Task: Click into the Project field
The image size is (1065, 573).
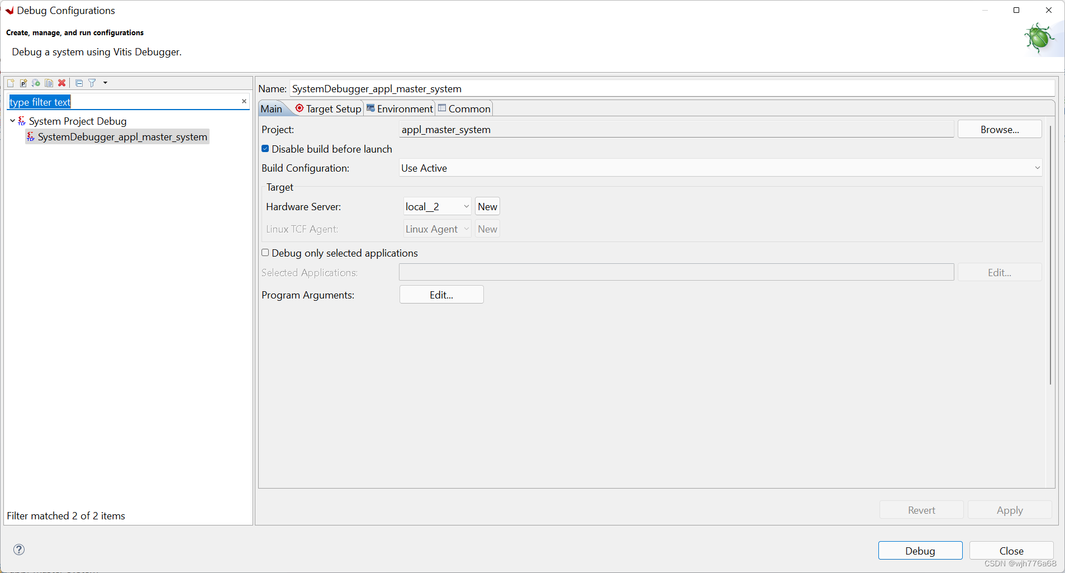Action: point(677,130)
